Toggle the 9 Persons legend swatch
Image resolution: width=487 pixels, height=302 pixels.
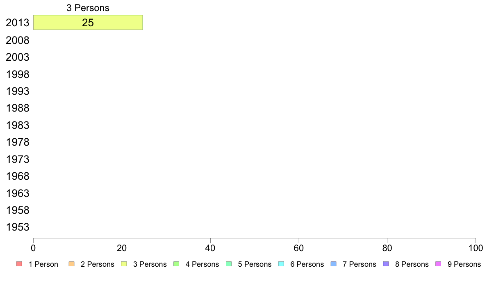438,264
